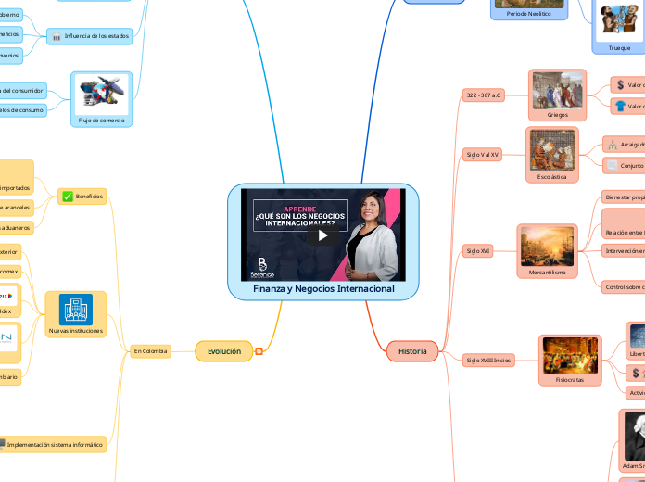645x482 pixels.
Task: Open the Griegos painting thumbnail
Action: [x=557, y=91]
